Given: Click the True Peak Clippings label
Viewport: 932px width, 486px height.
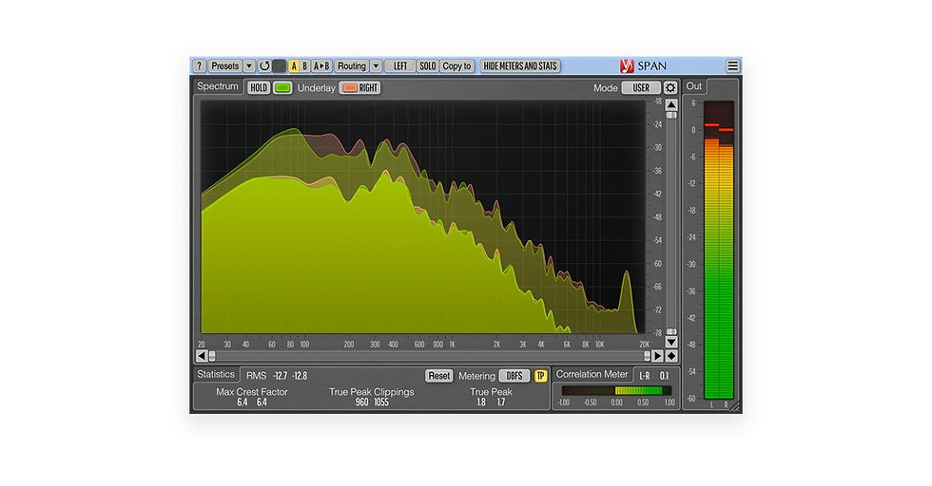Looking at the screenshot, I should pyautogui.click(x=372, y=392).
